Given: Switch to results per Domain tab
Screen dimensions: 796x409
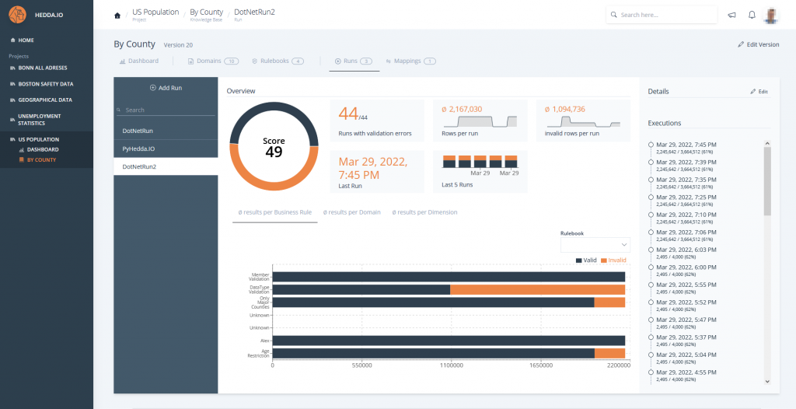Looking at the screenshot, I should pyautogui.click(x=351, y=212).
